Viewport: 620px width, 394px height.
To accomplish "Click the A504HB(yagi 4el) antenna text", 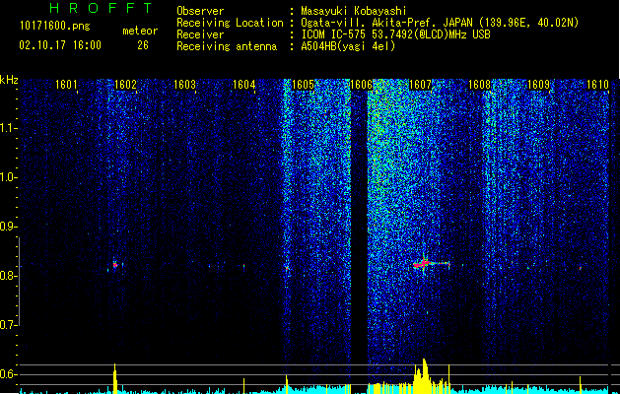I will pos(348,46).
